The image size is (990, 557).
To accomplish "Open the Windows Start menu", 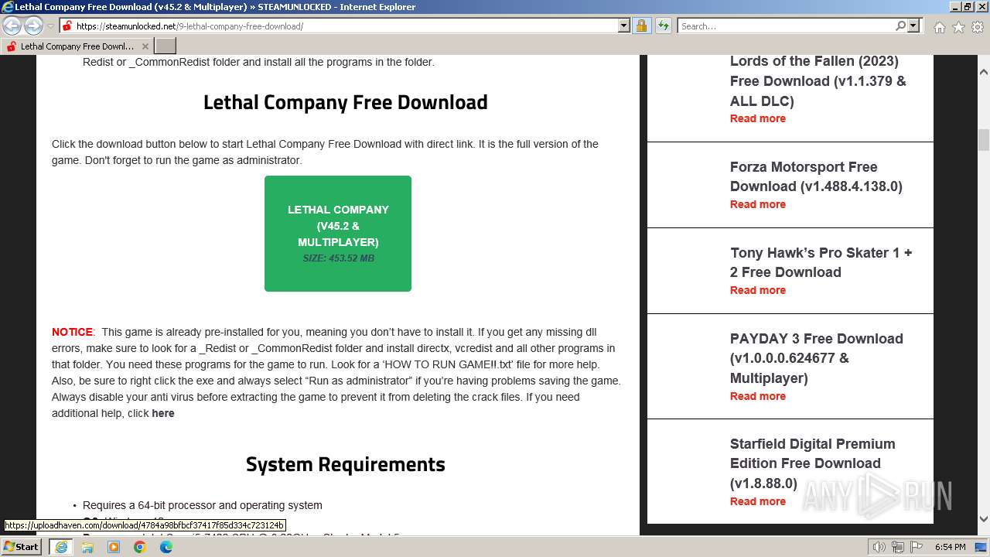I will pyautogui.click(x=22, y=546).
